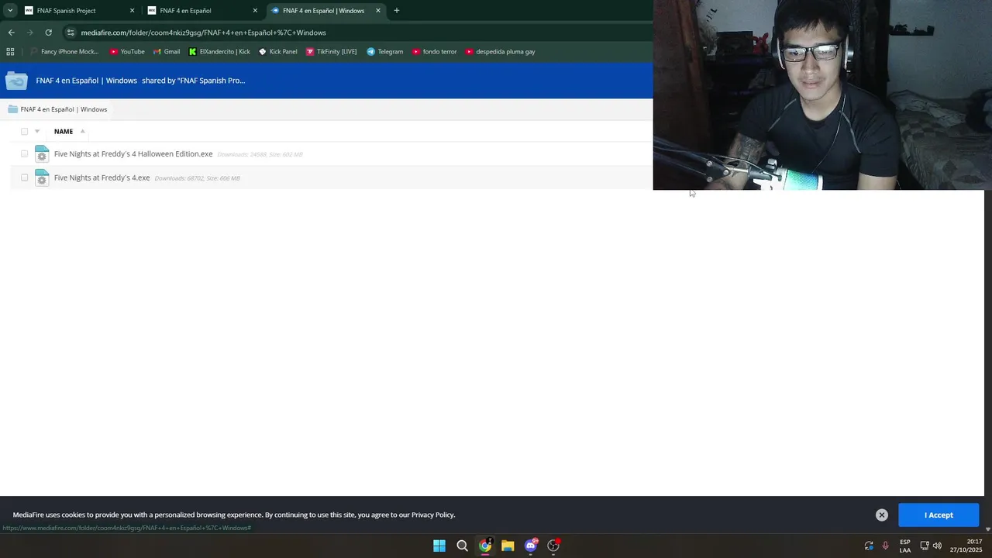Open Five Nights at Freddy's 4.exe file
The height and width of the screenshot is (558, 992).
[x=102, y=177]
